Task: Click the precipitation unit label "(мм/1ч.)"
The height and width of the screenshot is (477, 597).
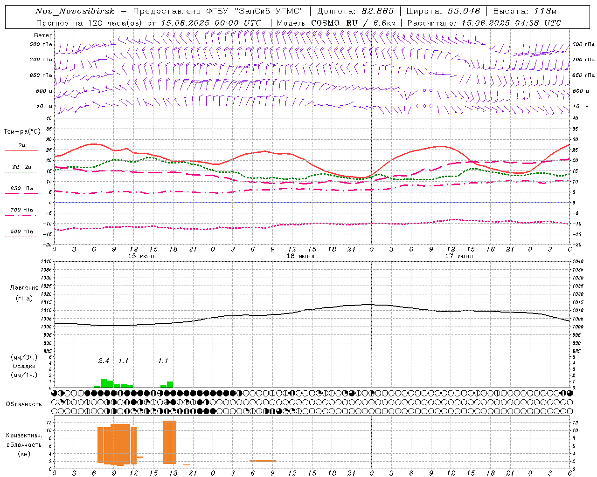Action: tap(24, 375)
